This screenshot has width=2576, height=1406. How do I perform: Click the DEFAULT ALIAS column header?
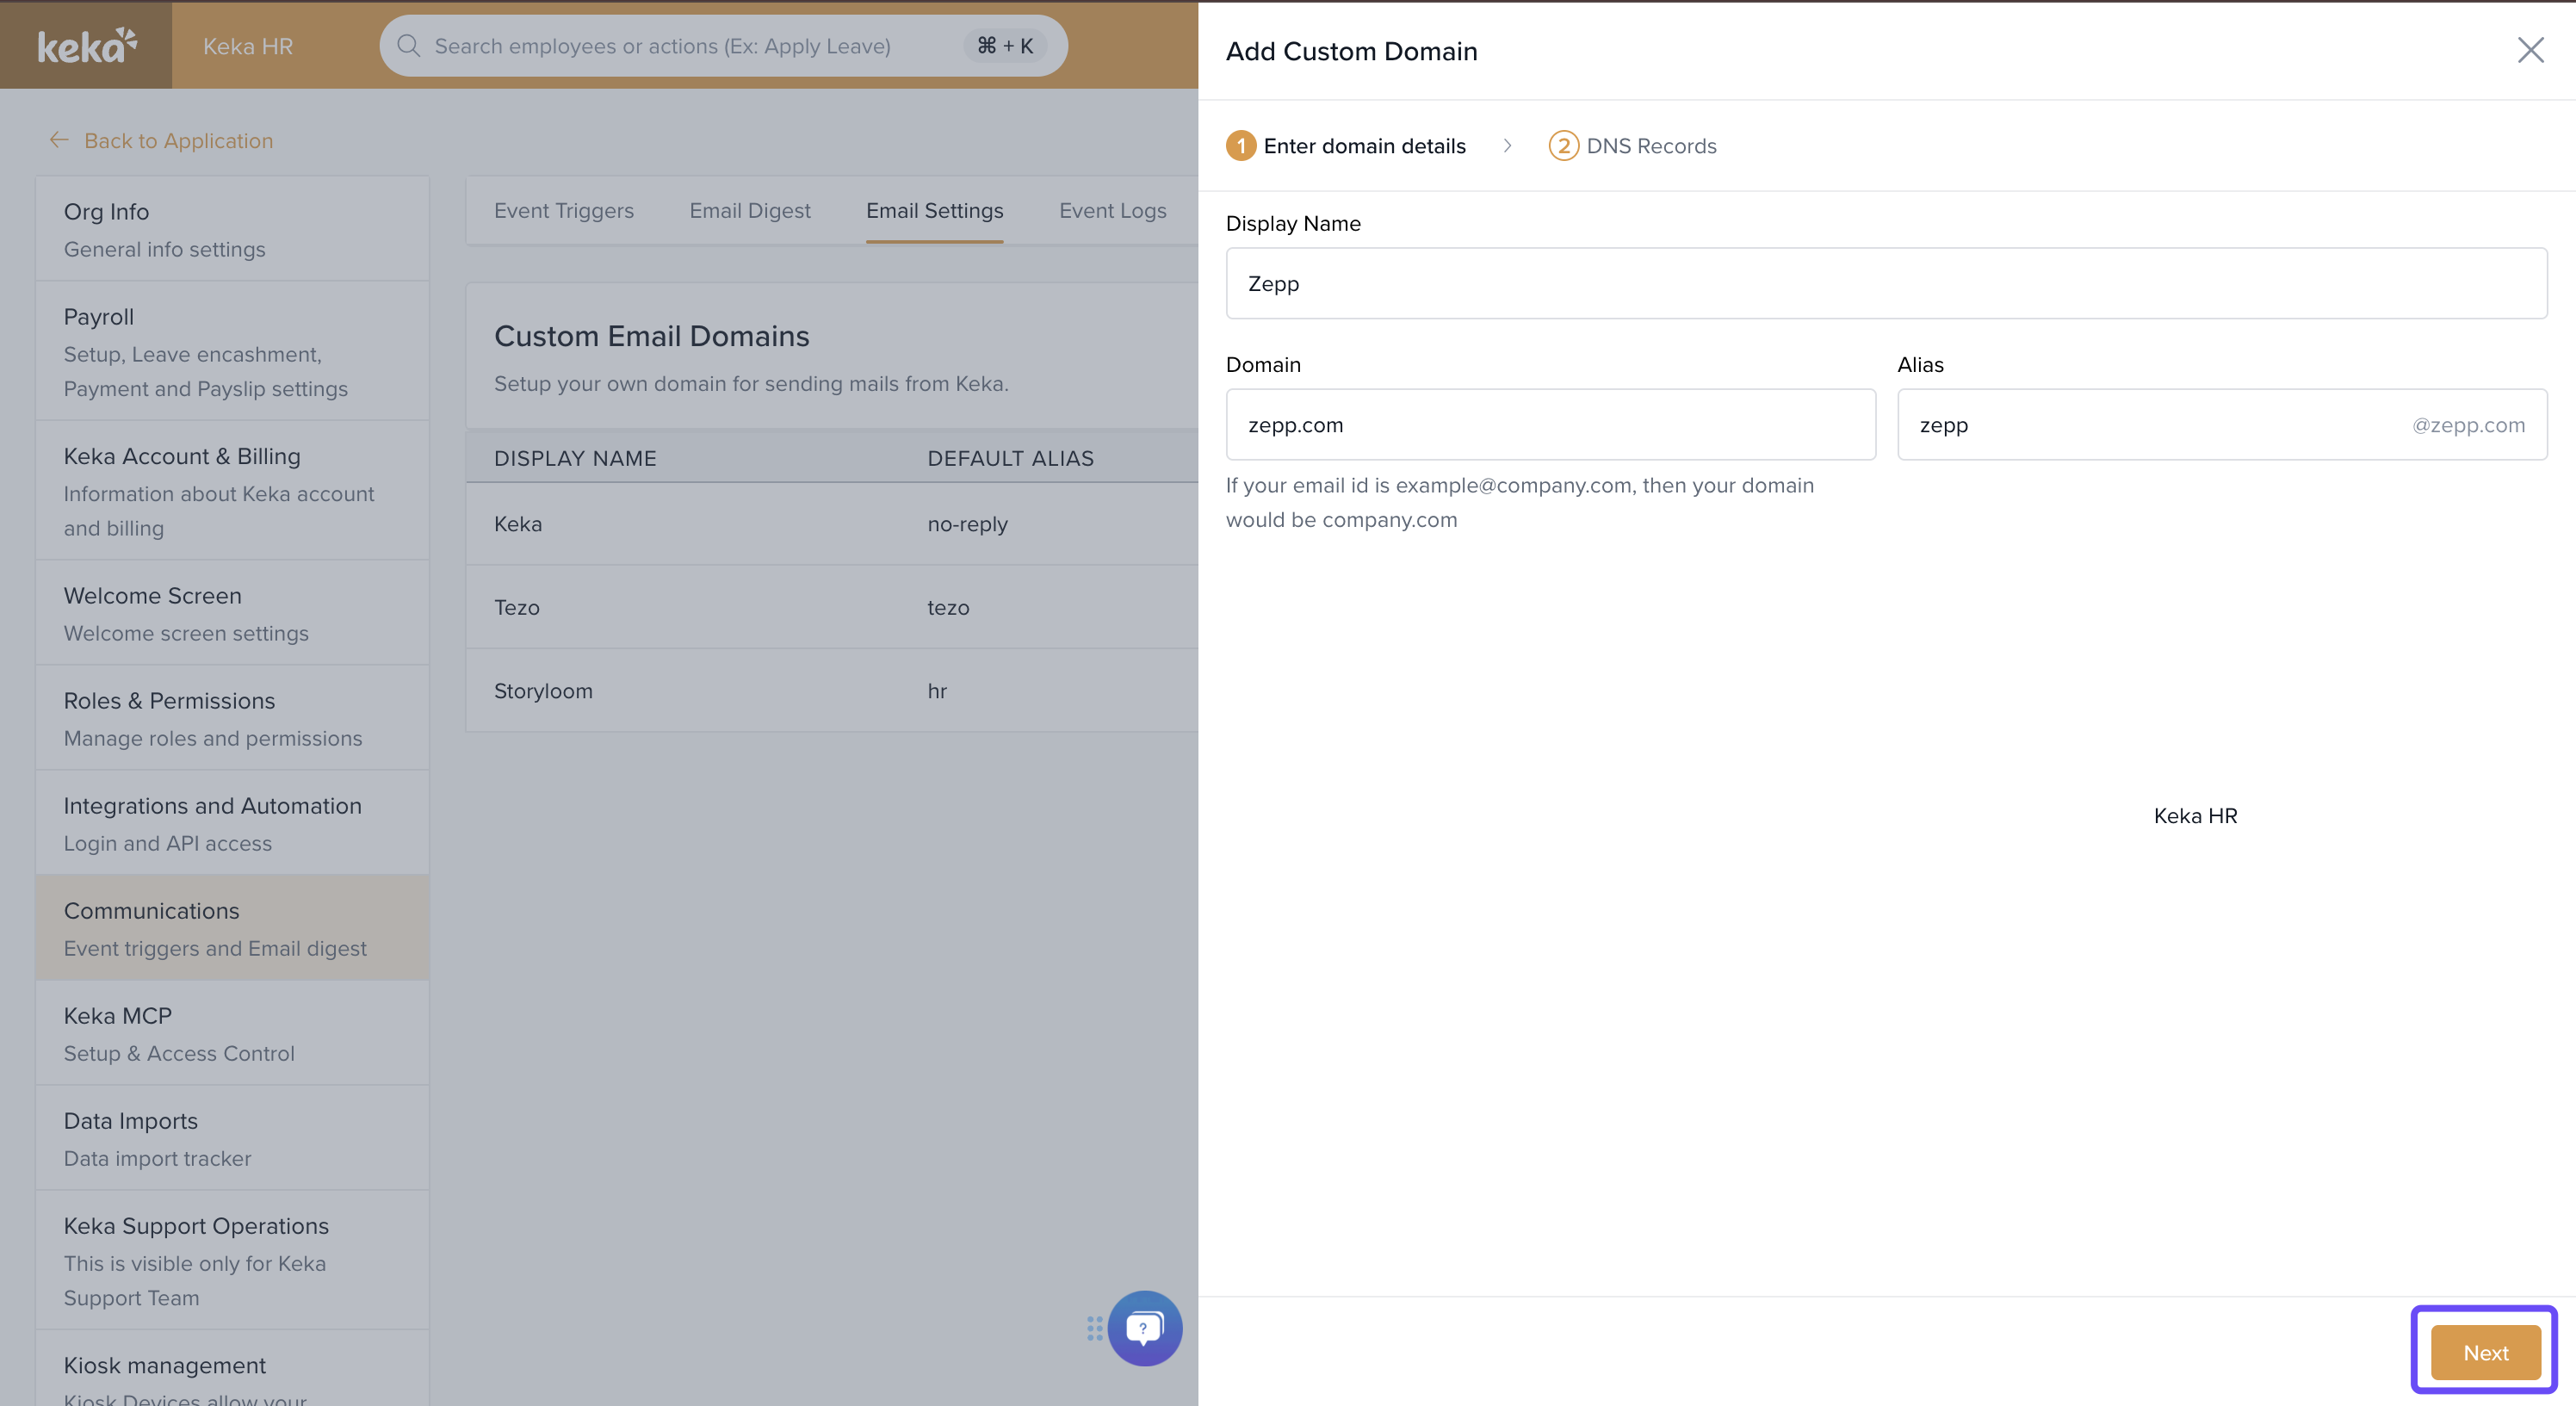[x=1011, y=458]
